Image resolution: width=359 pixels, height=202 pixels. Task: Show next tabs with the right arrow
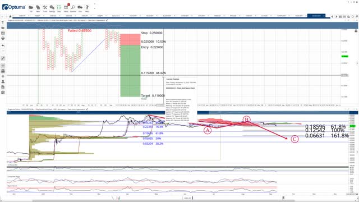(x=336, y=16)
